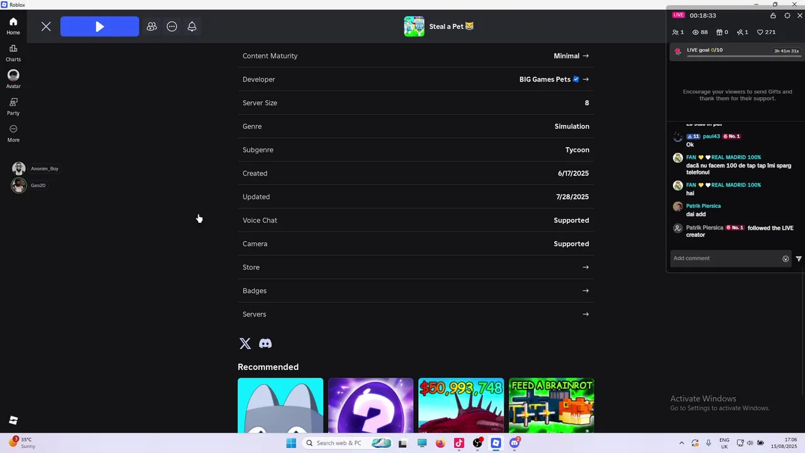Open TikTok LIVE Studio from taskbar

tap(459, 443)
